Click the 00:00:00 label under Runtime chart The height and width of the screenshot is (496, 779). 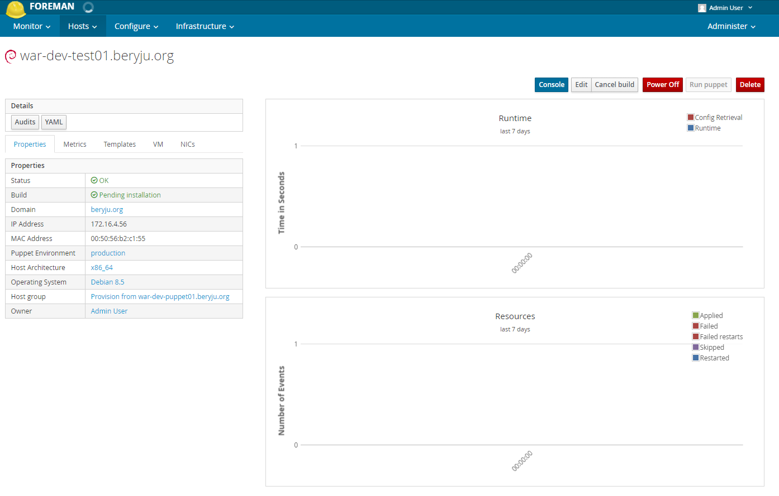[522, 263]
